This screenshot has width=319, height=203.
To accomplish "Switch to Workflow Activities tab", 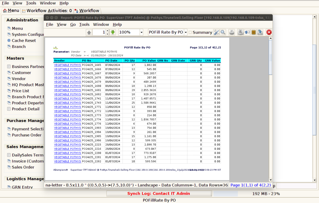I will point(47,11).
